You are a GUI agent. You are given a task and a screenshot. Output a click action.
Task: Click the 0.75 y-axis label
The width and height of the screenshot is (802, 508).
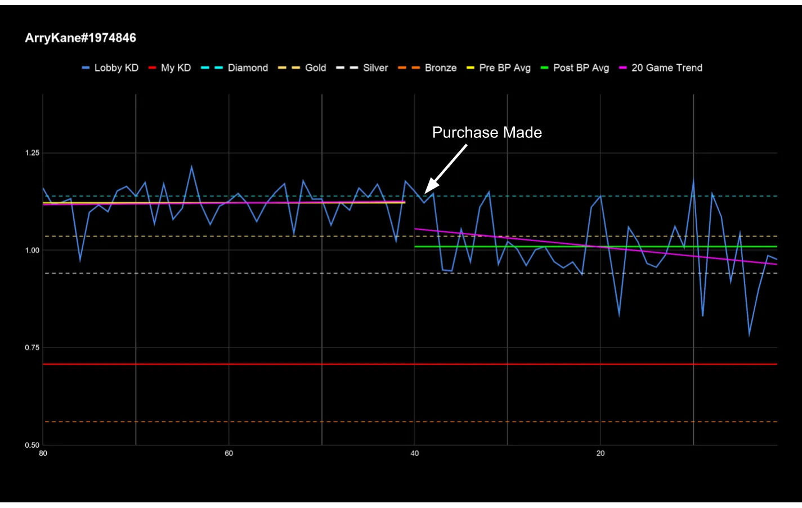[32, 347]
